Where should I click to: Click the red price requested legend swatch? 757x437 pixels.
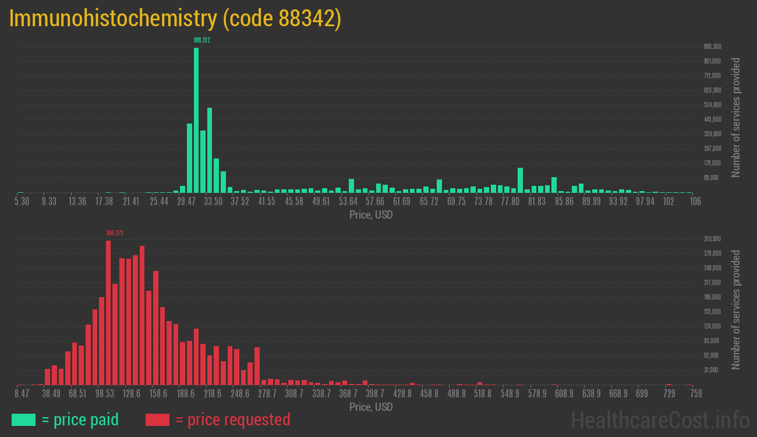tap(157, 420)
